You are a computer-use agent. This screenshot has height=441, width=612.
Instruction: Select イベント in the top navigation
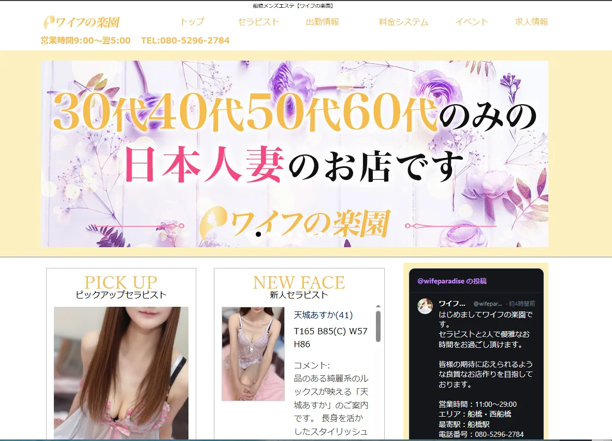point(472,22)
